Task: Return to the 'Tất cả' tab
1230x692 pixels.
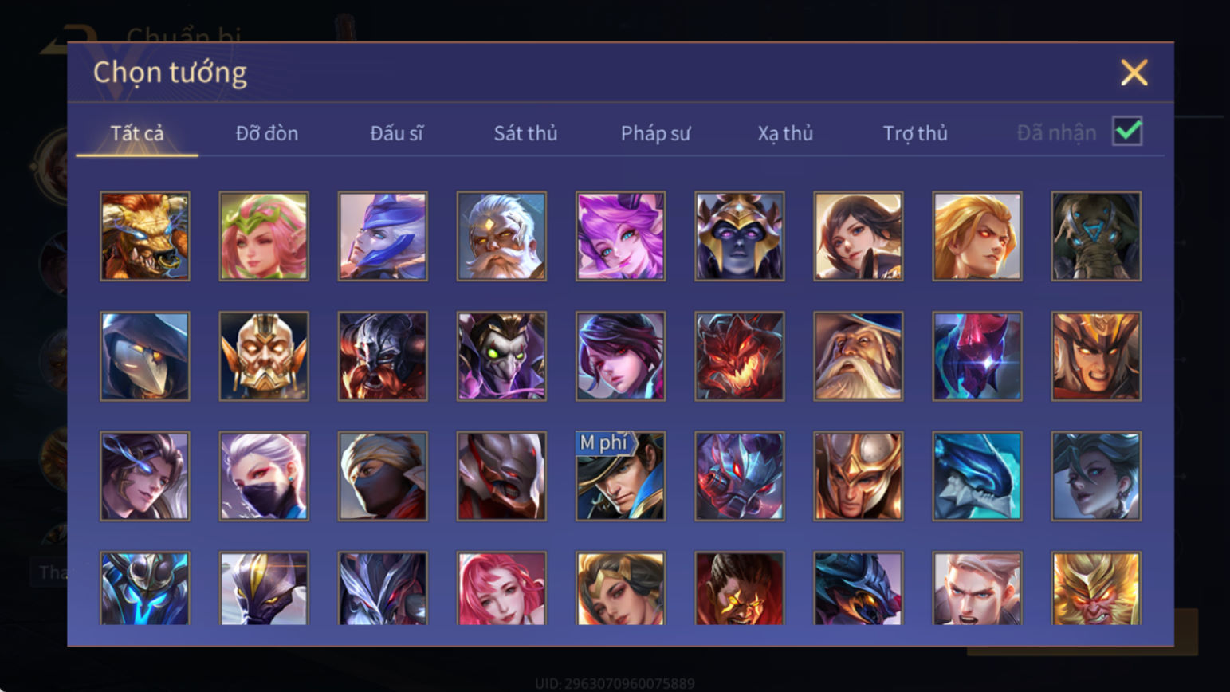Action: coord(137,133)
